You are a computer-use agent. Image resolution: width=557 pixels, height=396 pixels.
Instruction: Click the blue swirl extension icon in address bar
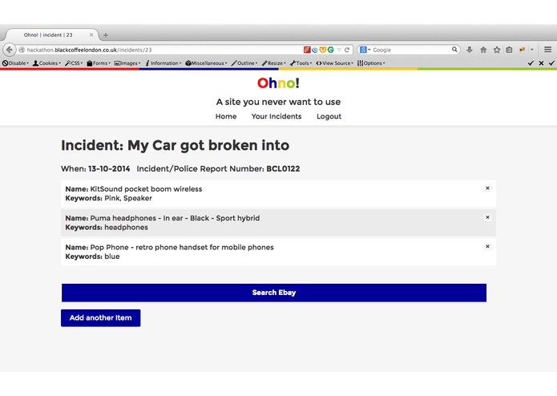pos(315,50)
